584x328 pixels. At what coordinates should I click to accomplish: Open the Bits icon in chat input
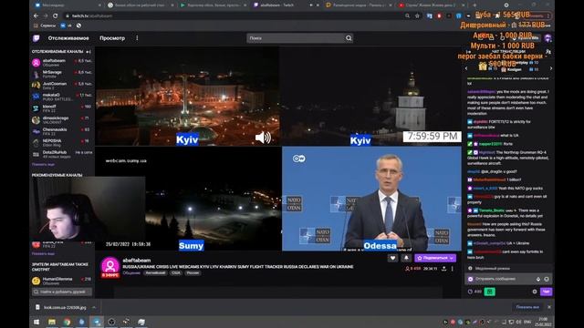[538, 279]
